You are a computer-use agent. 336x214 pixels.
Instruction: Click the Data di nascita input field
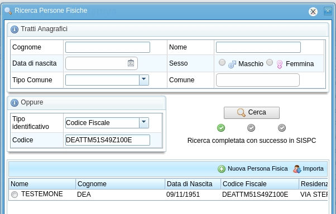coord(102,63)
